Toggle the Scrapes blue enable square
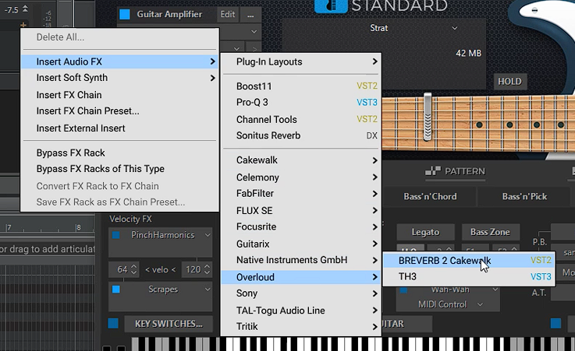The image size is (575, 351). (116, 290)
